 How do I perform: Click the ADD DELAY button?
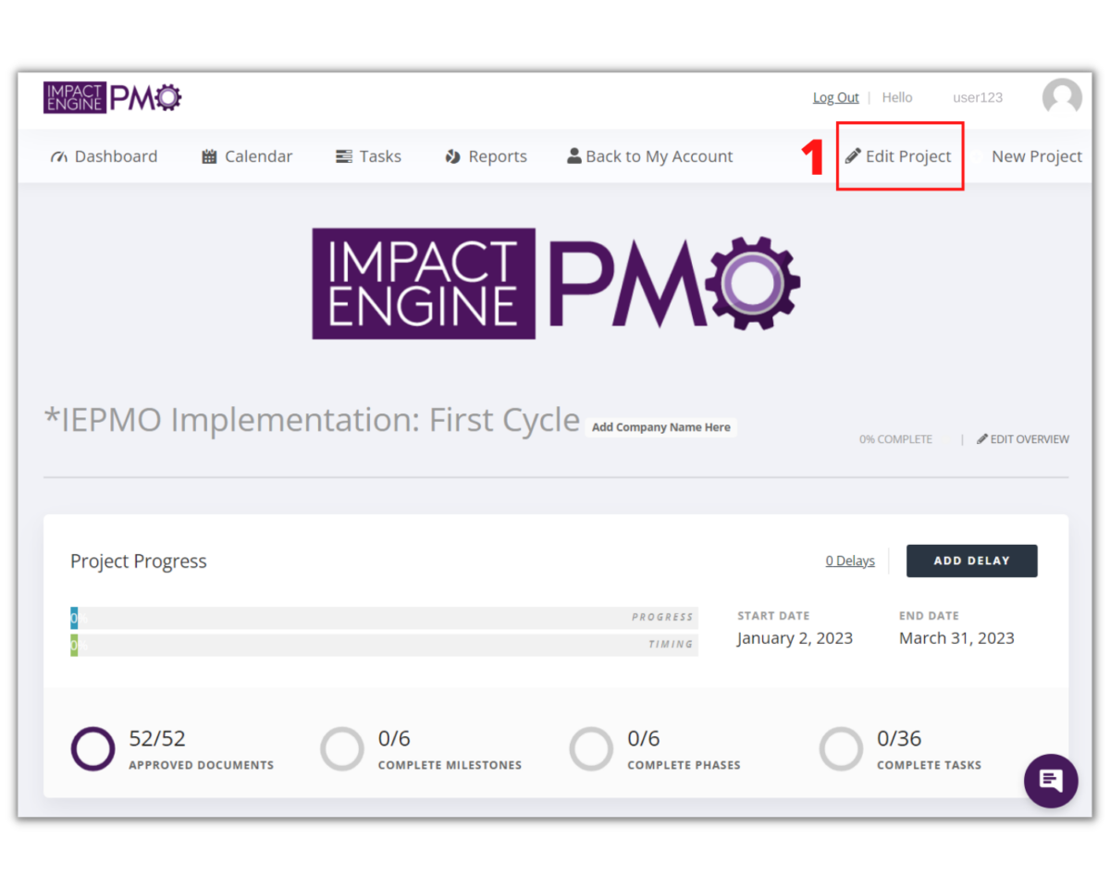click(971, 561)
